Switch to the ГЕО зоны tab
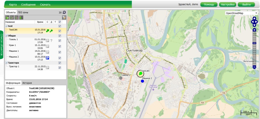 pyautogui.click(x=23, y=12)
